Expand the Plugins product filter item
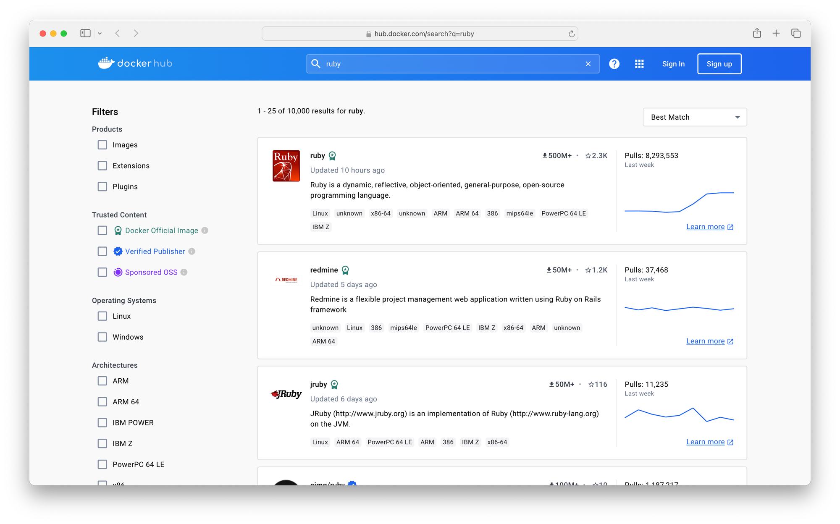 tap(102, 186)
